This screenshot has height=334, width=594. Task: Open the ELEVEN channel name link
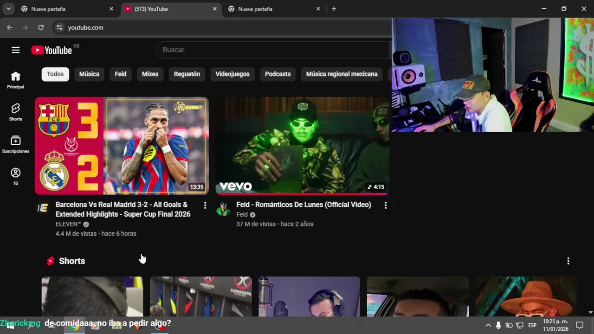coord(68,224)
